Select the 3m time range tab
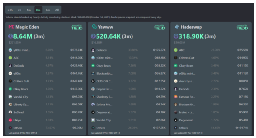This screenshot has width=256, height=138. click(x=38, y=10)
